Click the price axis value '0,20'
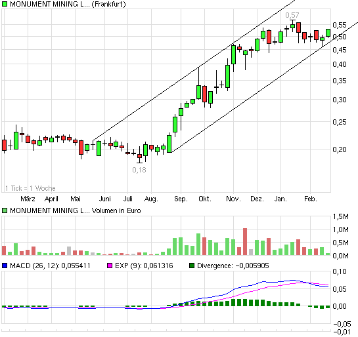The height and width of the screenshot is (337, 358). click(340, 149)
